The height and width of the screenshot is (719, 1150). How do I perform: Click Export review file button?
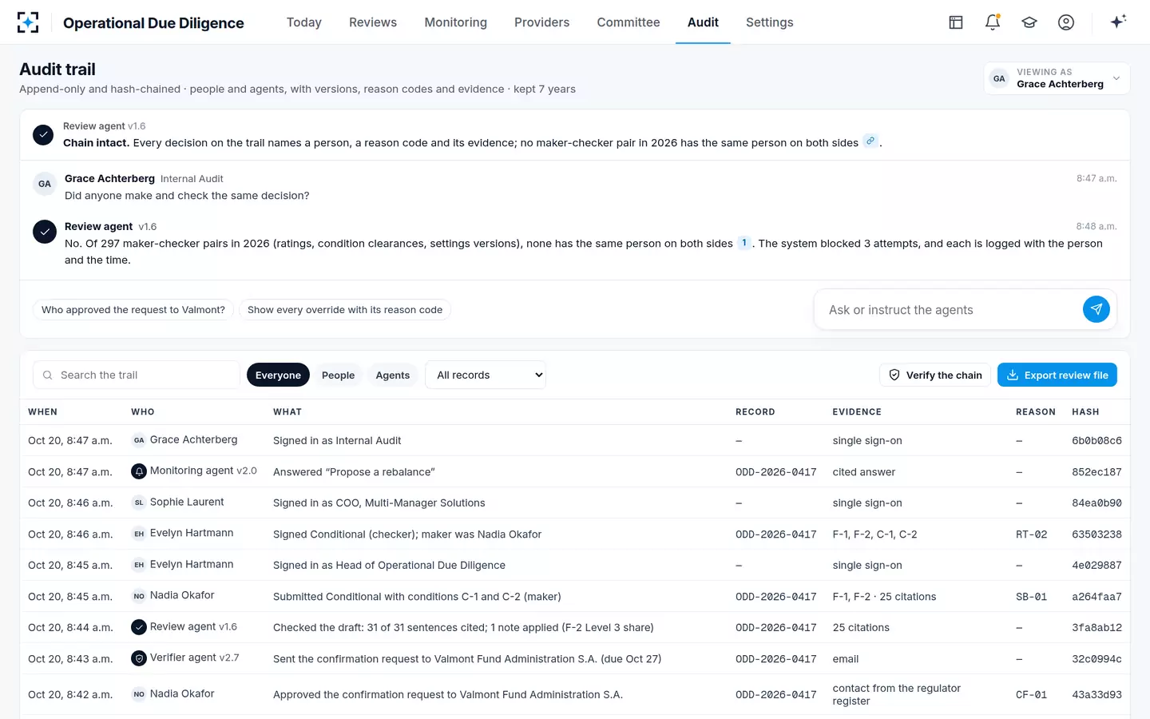[1057, 375]
